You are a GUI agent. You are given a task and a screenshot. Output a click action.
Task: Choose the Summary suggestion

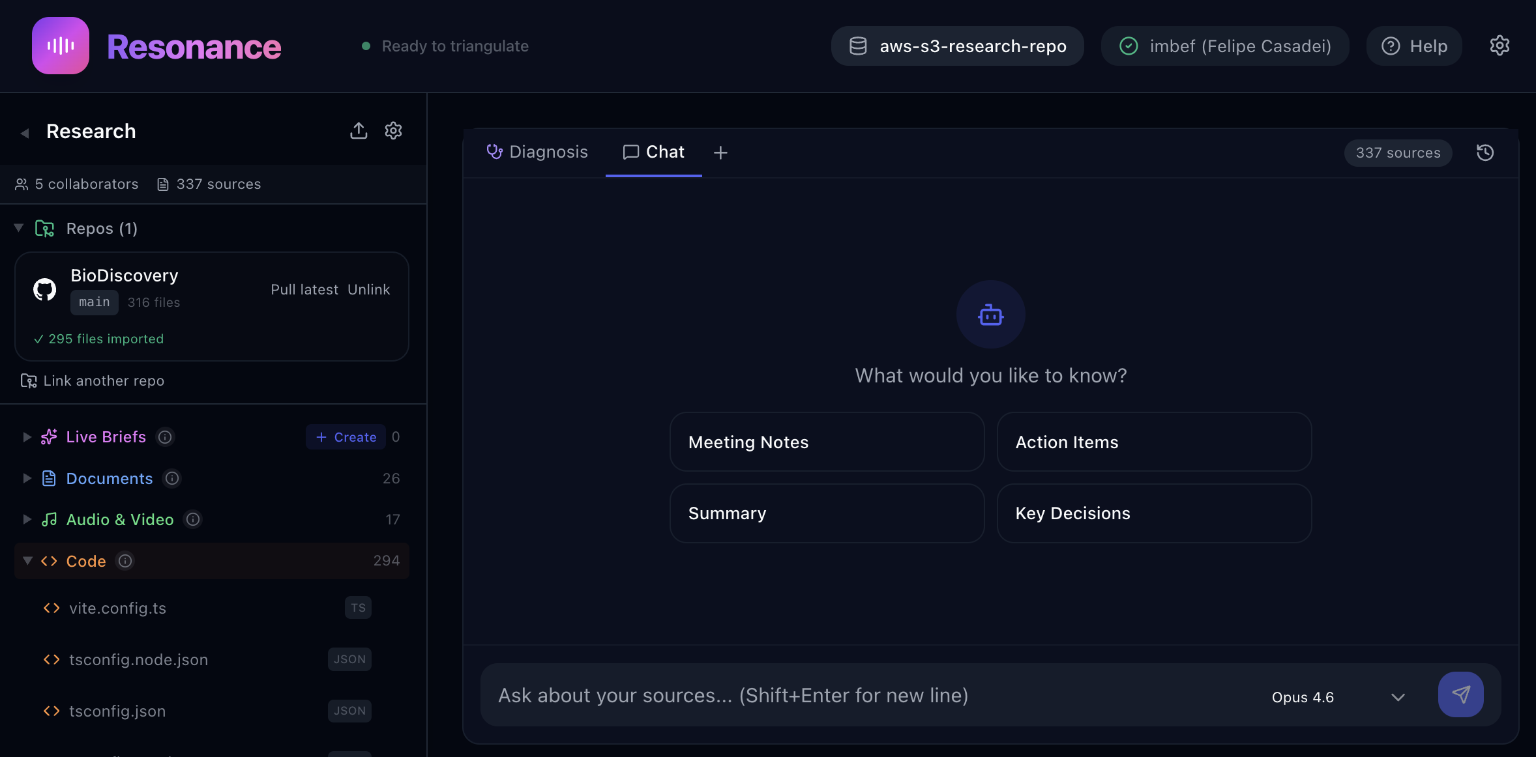827,513
